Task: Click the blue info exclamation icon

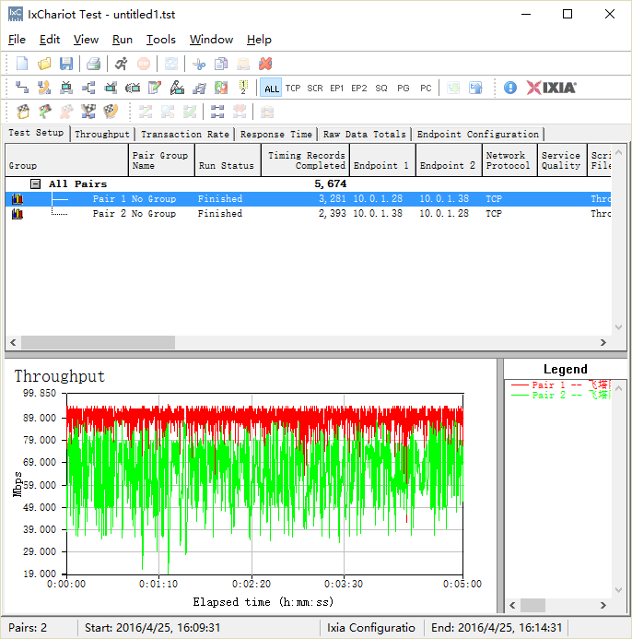Action: tap(509, 88)
